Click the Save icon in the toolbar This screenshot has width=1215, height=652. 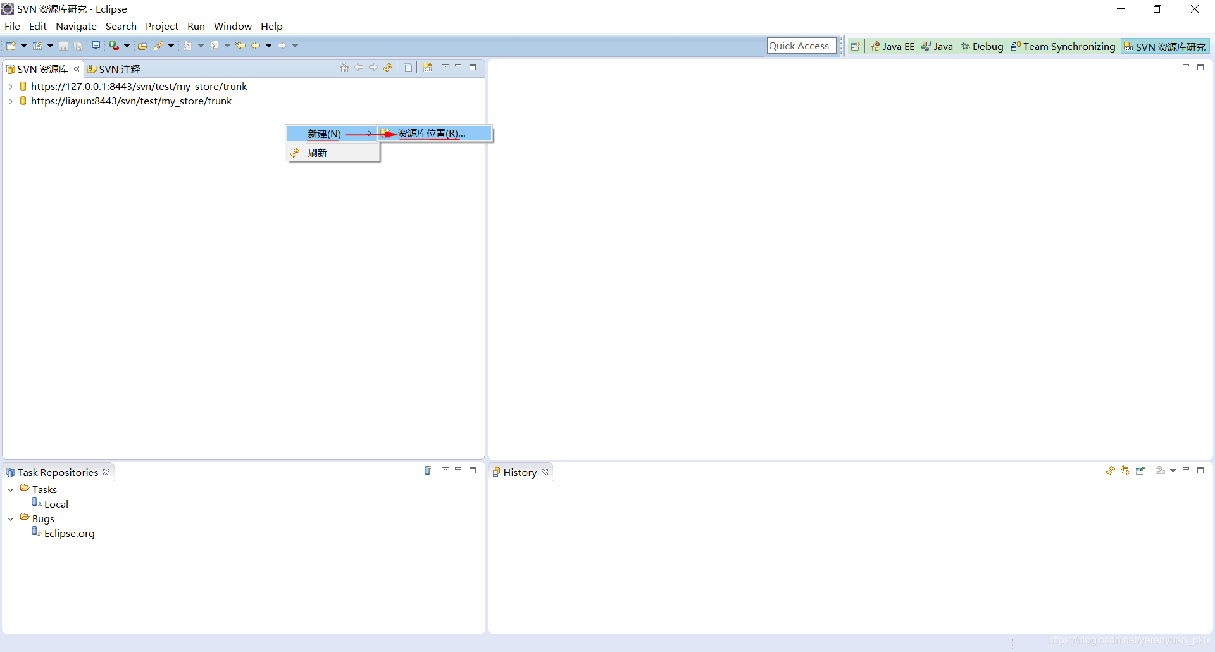pos(63,46)
